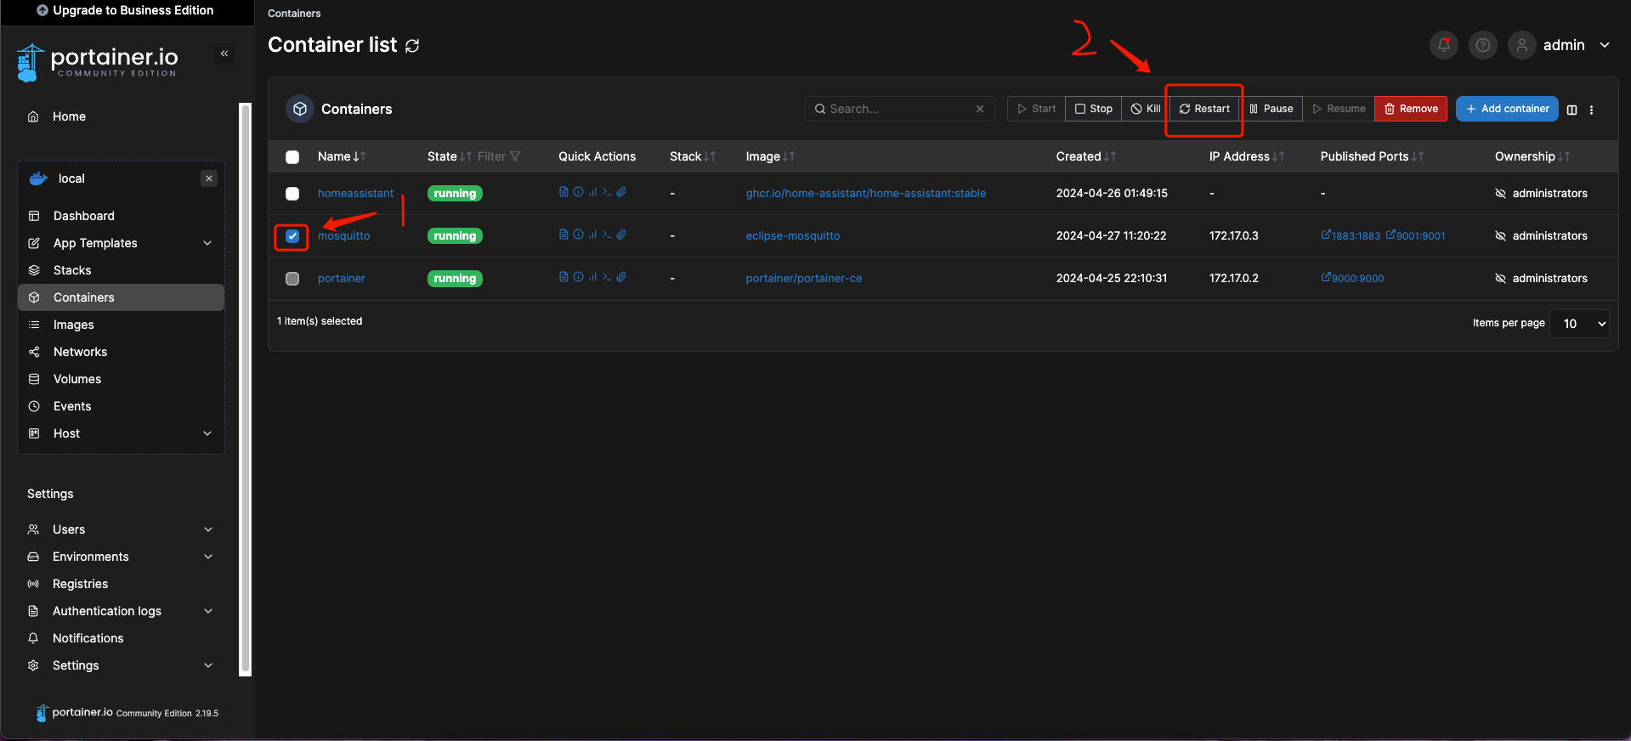
Task: Sort containers by Name column
Action: [x=342, y=156]
